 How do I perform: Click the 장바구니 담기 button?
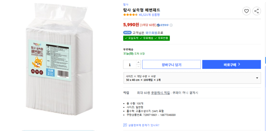pyautogui.click(x=172, y=64)
